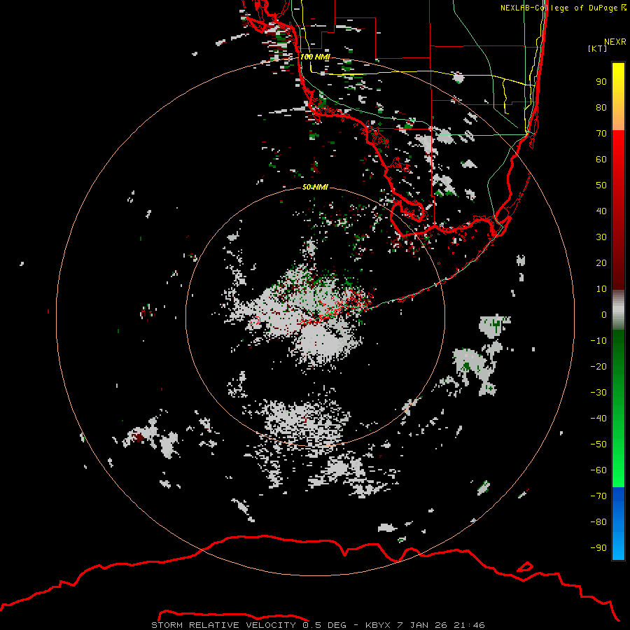
Task: Click the "-80" value on the color scale
Action: tap(598, 522)
